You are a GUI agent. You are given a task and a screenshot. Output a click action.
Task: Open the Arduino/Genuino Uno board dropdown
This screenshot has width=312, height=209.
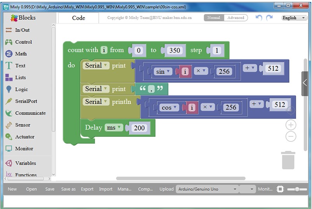[x=207, y=189]
